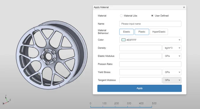Select the Material Libs radio button

(121, 16)
